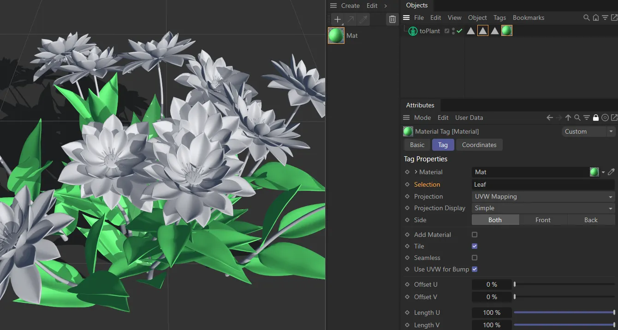618x330 pixels.
Task: Open the Custom preset dropdown
Action: tap(588, 131)
